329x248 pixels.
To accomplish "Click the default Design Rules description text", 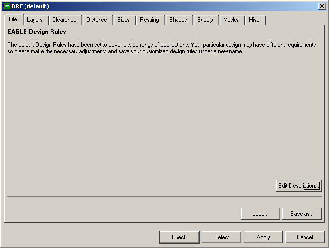I will coord(163,48).
